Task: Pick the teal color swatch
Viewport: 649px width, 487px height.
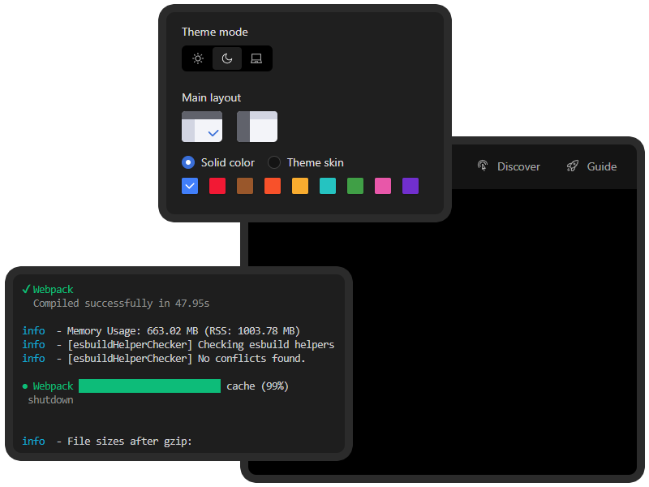Action: pyautogui.click(x=328, y=186)
